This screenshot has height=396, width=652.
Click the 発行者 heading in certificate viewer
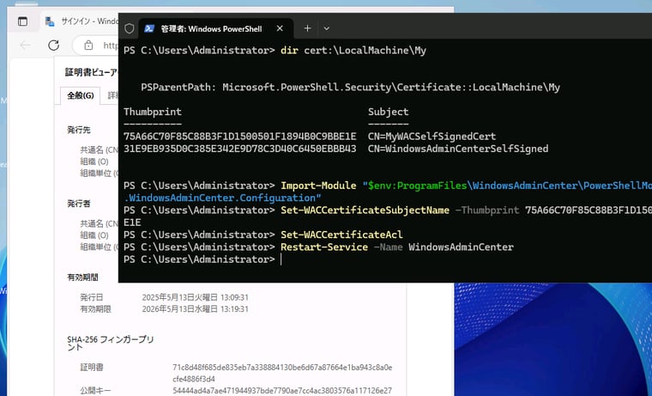coord(79,204)
